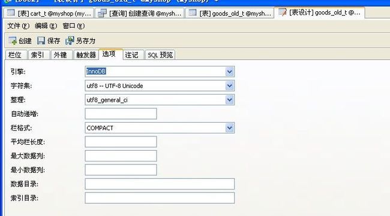Expand the 栏格式 row format dropdown arrow
This screenshot has width=390, height=216.
[230, 128]
